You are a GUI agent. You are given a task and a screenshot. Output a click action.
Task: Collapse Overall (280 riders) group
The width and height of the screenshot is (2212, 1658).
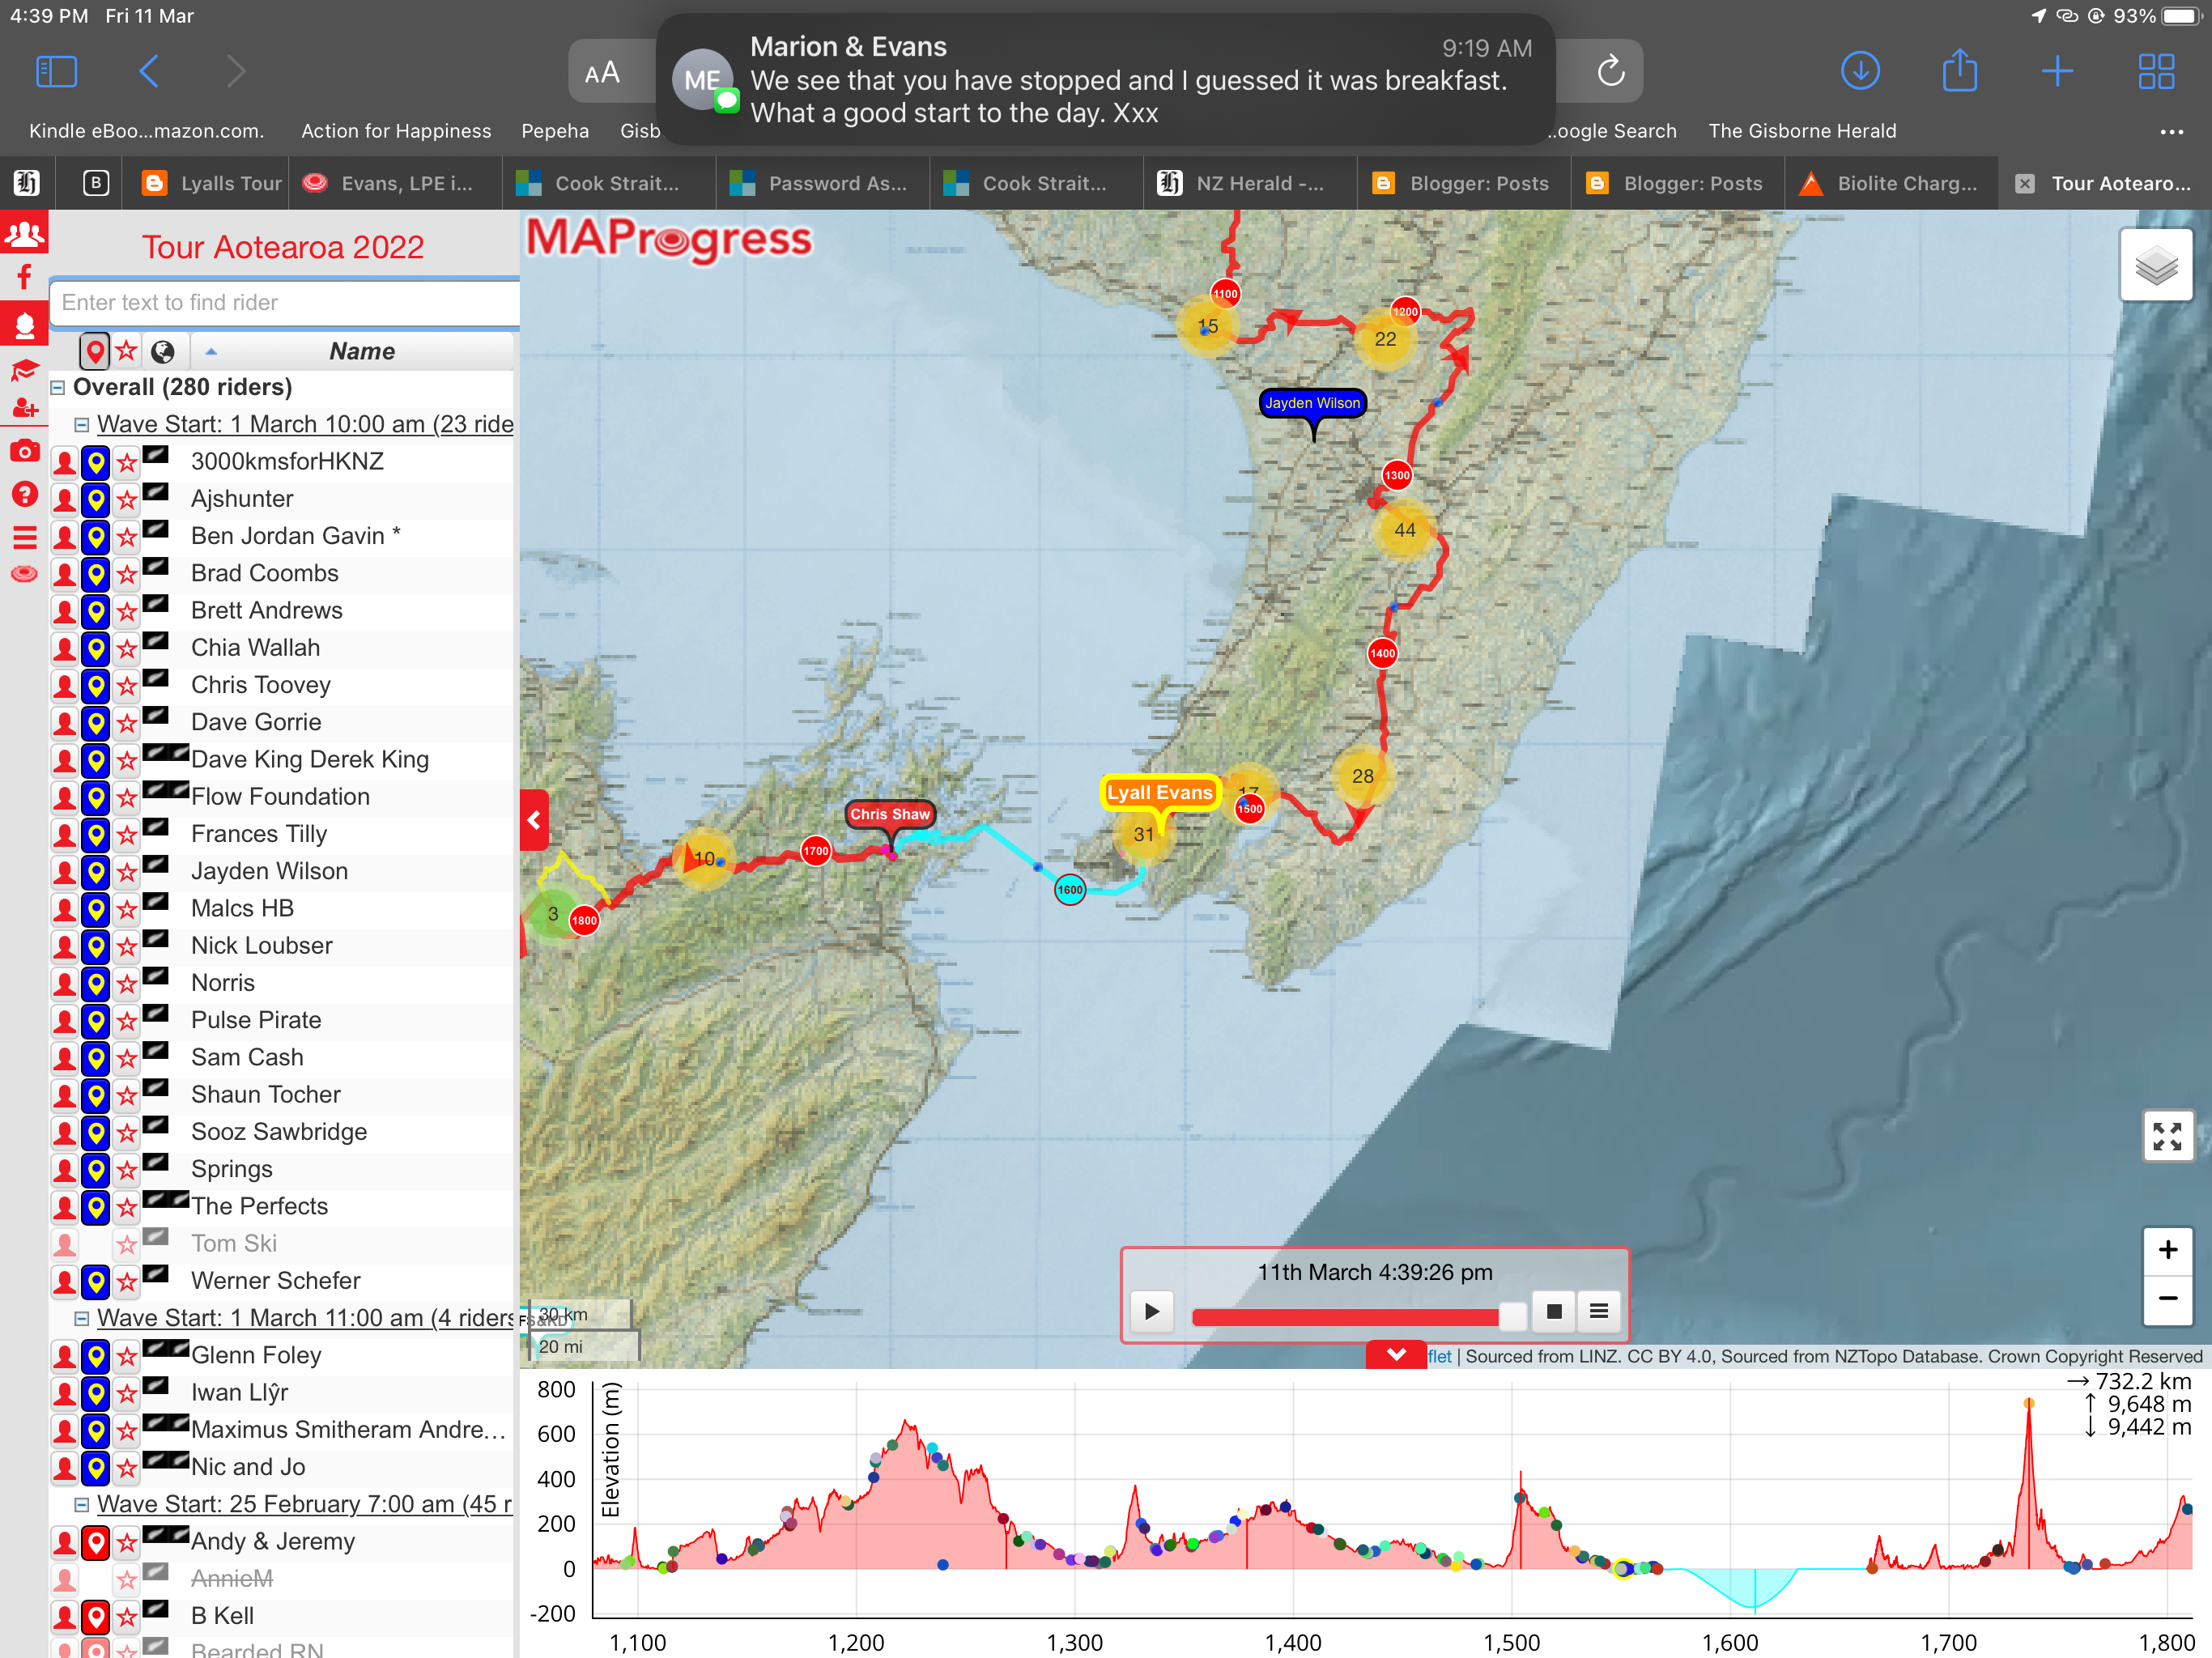[x=58, y=387]
